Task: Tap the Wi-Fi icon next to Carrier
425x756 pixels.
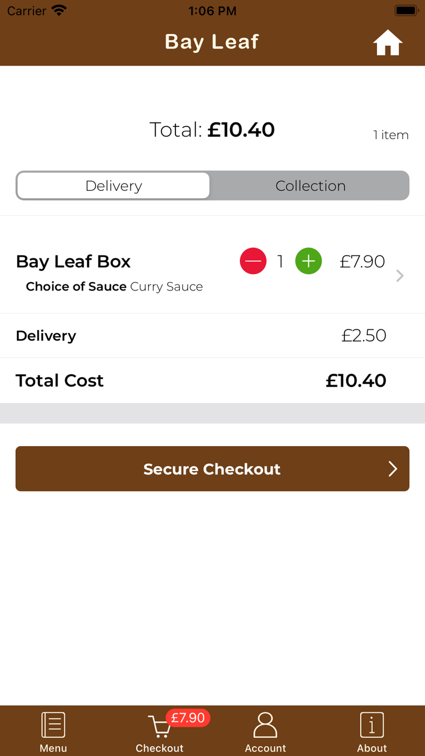Action: [x=58, y=10]
